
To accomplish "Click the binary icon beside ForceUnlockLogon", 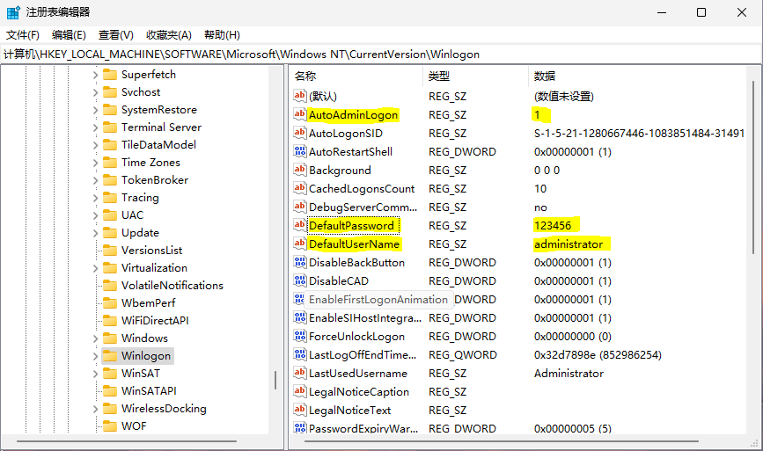I will click(x=300, y=337).
